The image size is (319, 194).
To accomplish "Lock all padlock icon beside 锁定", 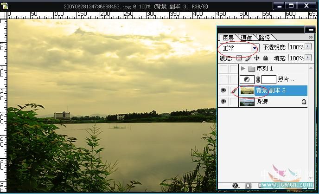I will (x=266, y=58).
